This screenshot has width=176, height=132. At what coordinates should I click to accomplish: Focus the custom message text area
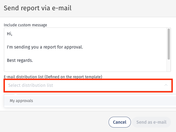pyautogui.click(x=85, y=50)
